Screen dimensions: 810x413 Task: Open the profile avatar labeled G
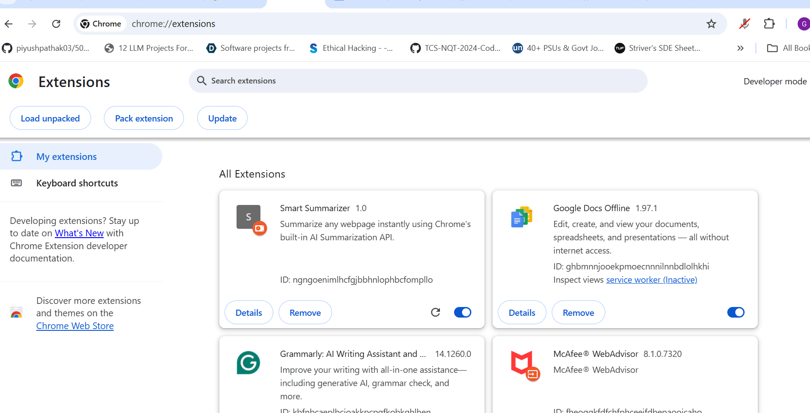tap(803, 24)
